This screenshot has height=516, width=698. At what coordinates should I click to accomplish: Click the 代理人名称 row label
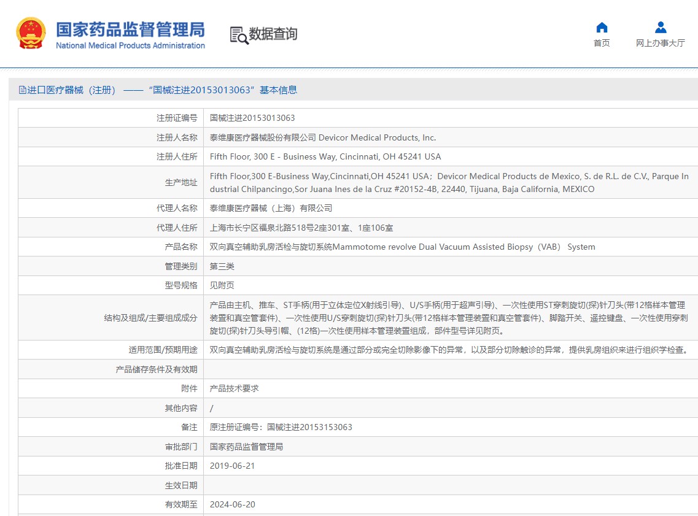coord(177,208)
